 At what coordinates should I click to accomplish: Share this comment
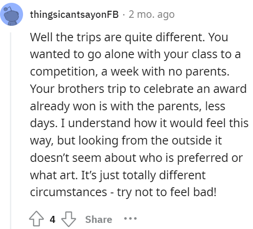[99, 219]
